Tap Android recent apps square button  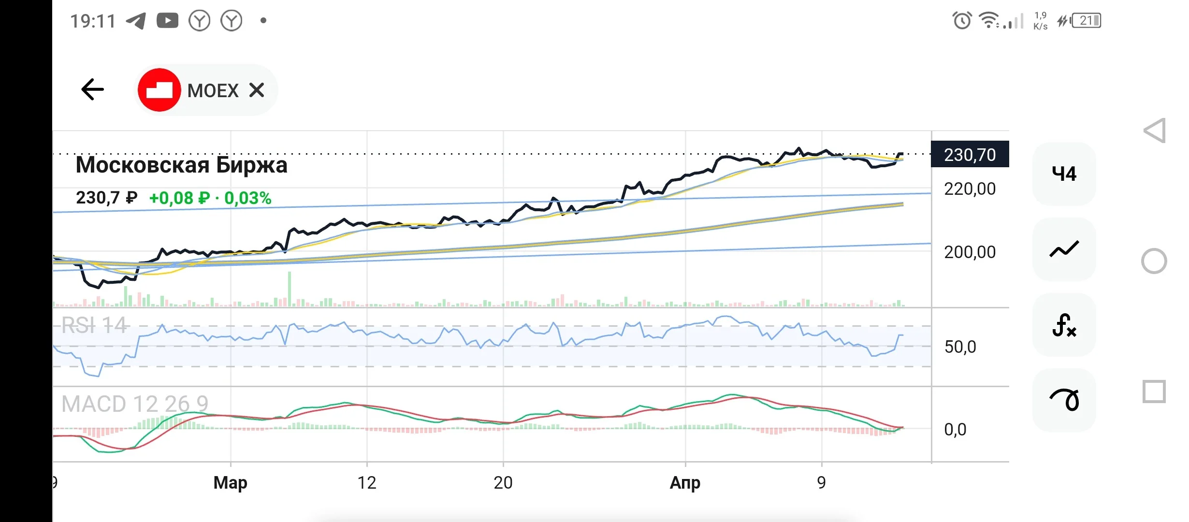click(x=1154, y=391)
